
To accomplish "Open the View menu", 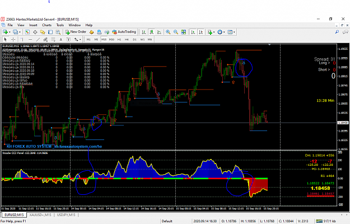I will pyautogui.click(x=21, y=25).
